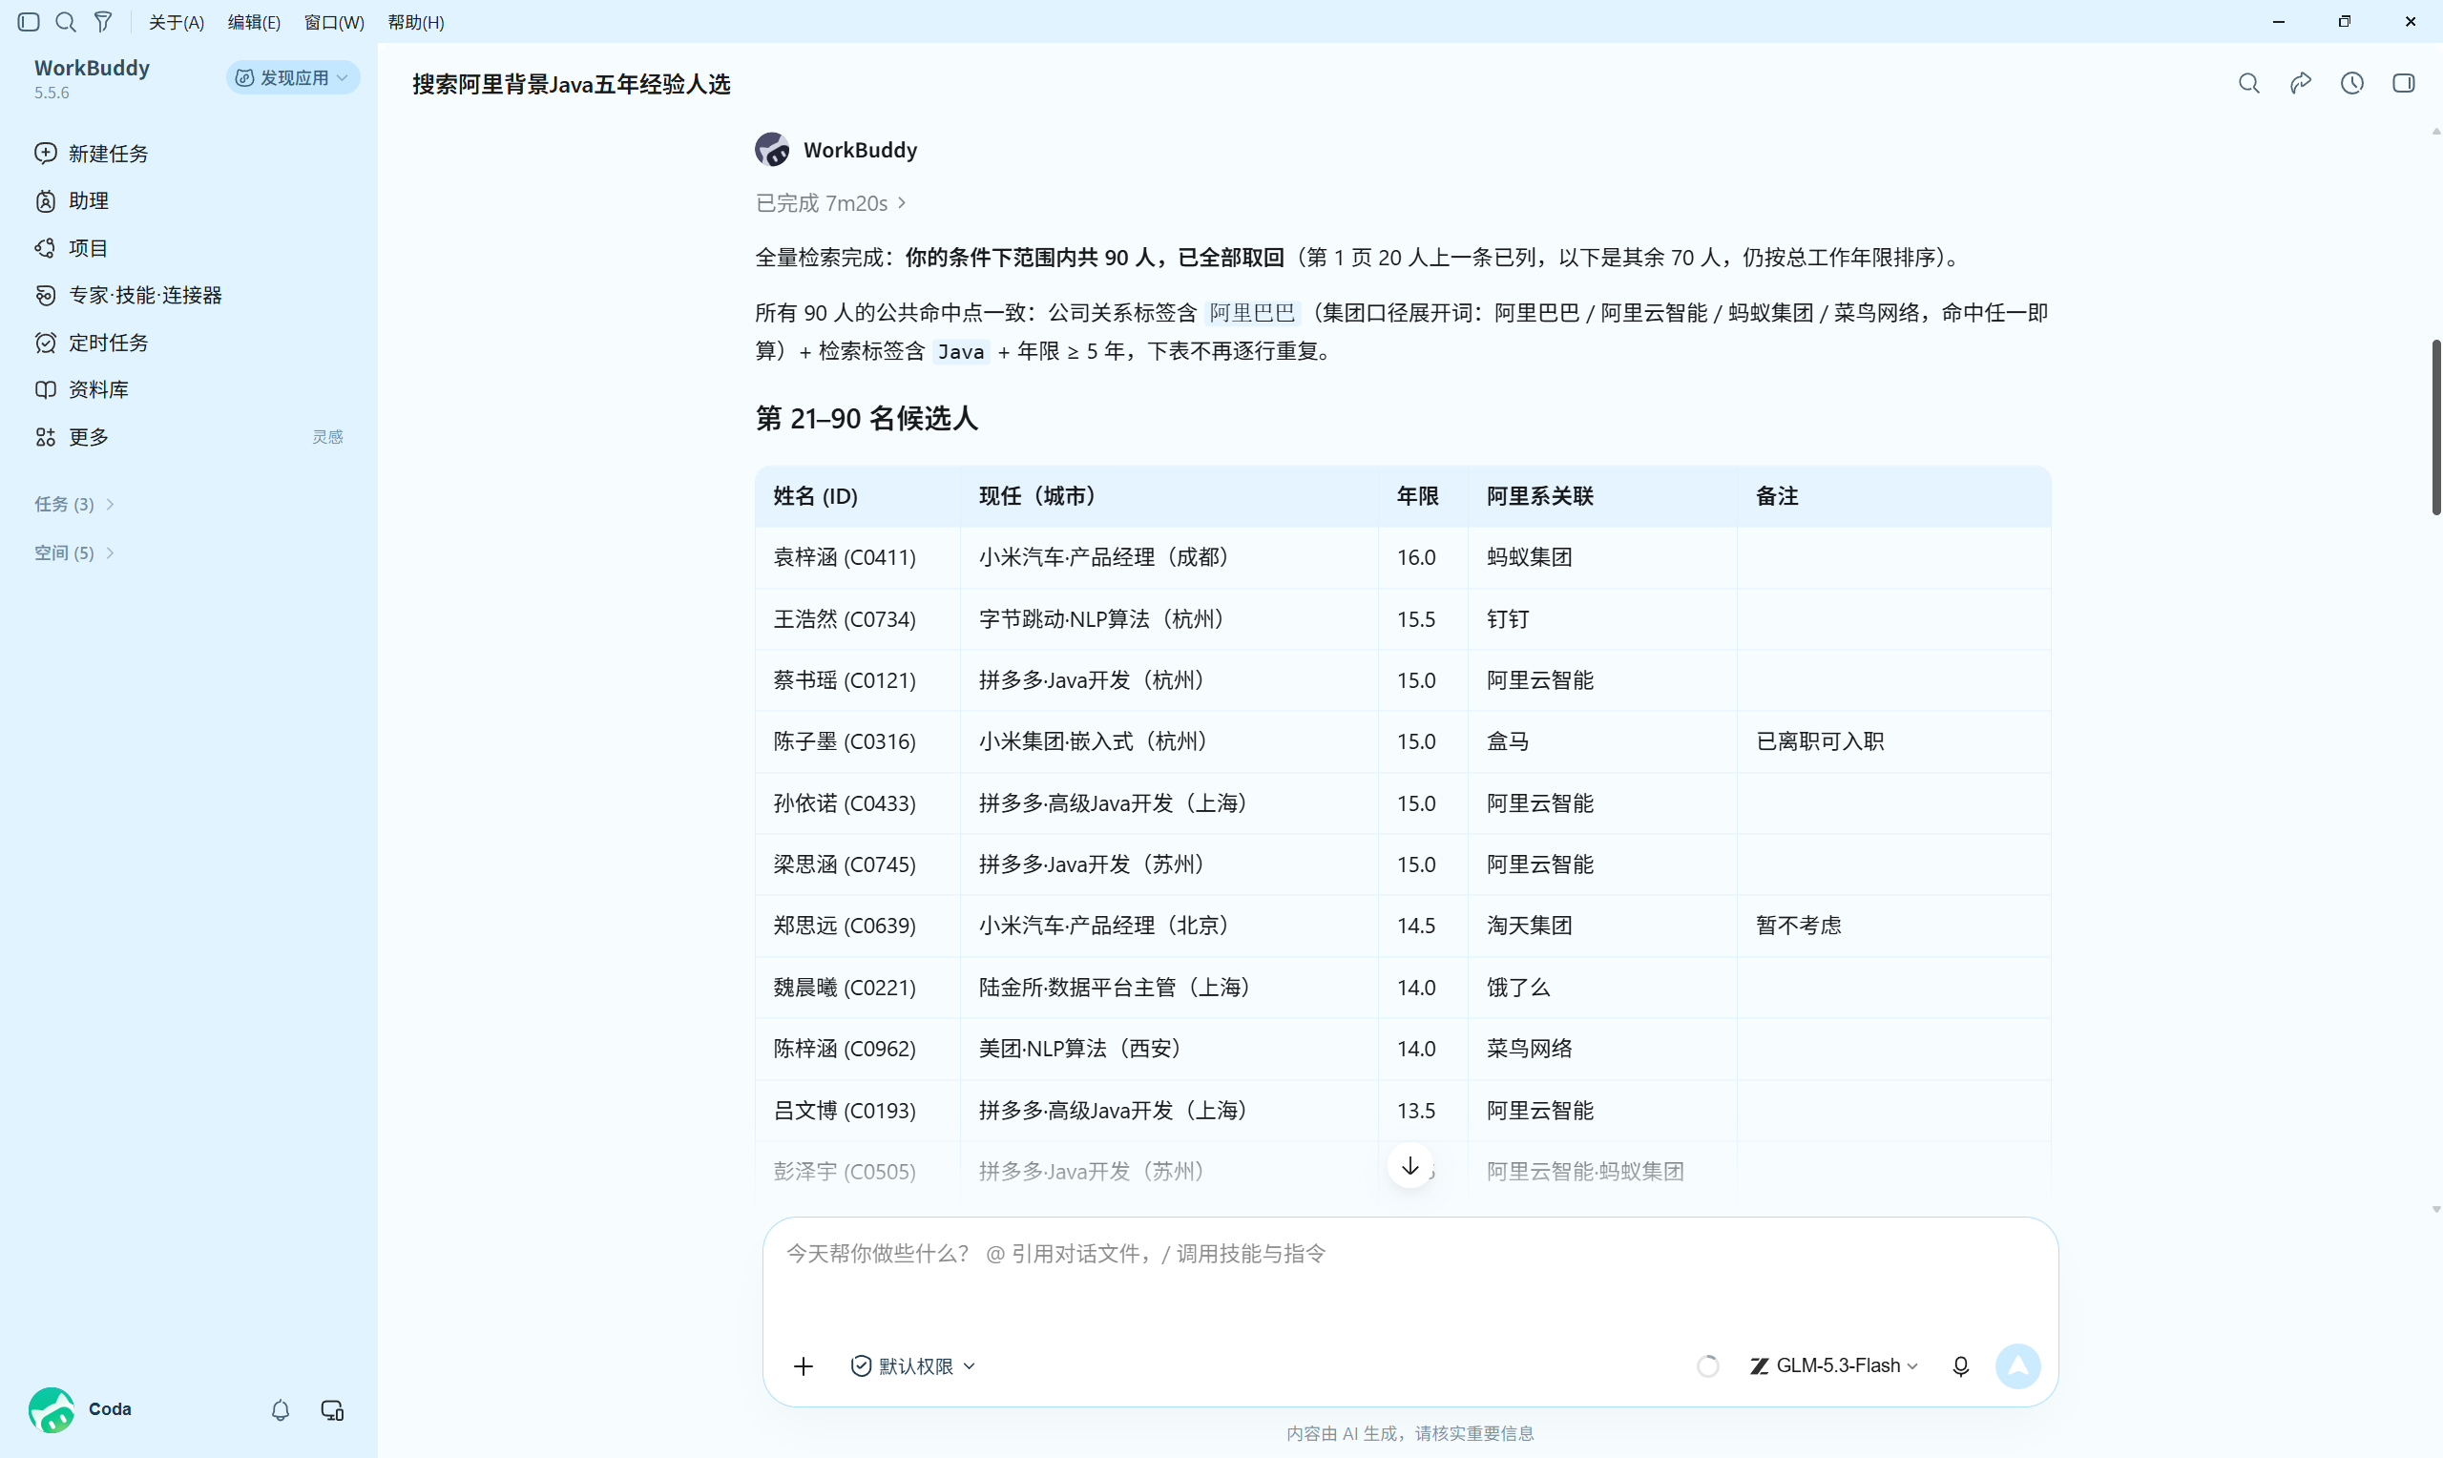Click the 灵感 label in sidebar
The height and width of the screenshot is (1458, 2443).
pyautogui.click(x=327, y=436)
